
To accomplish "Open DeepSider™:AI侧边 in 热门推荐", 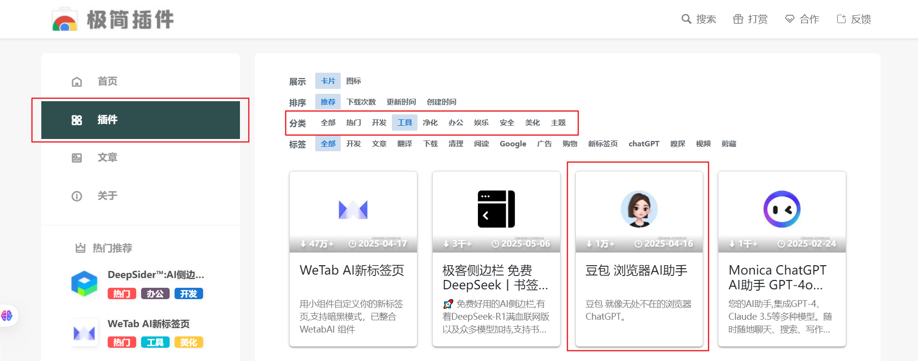I will tap(156, 275).
